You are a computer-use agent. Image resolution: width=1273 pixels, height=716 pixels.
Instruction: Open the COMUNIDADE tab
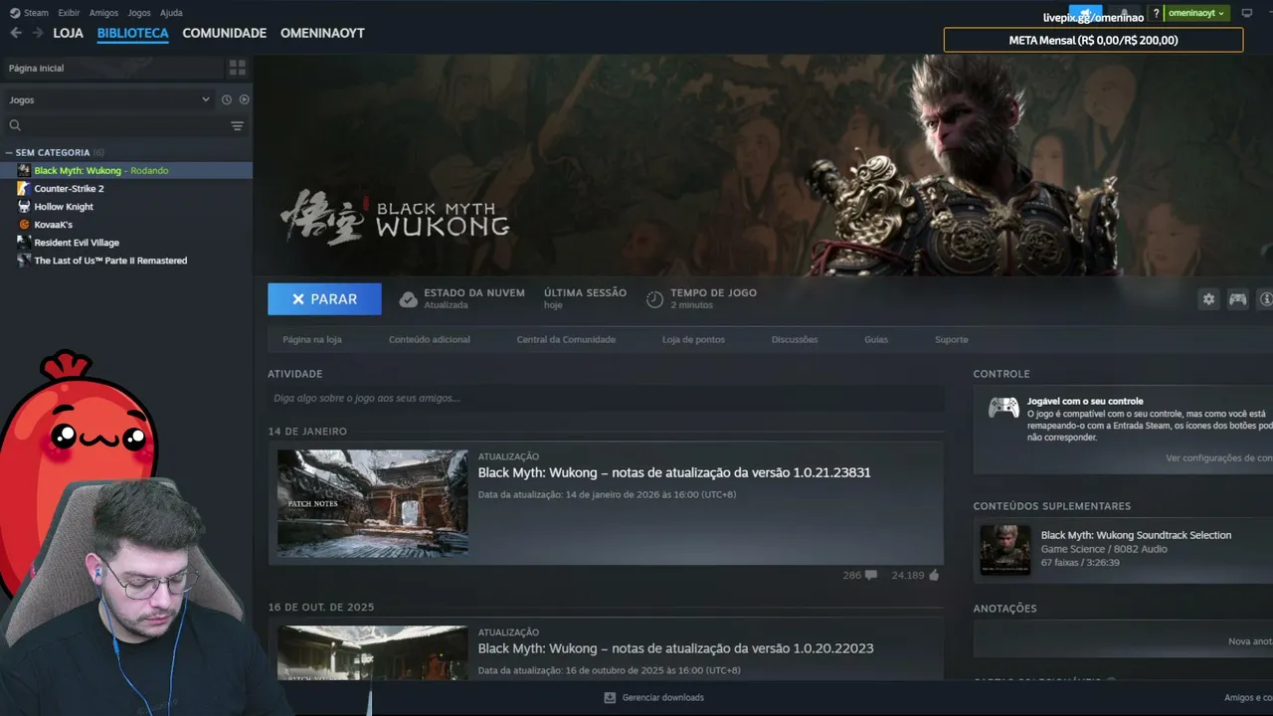click(x=225, y=33)
